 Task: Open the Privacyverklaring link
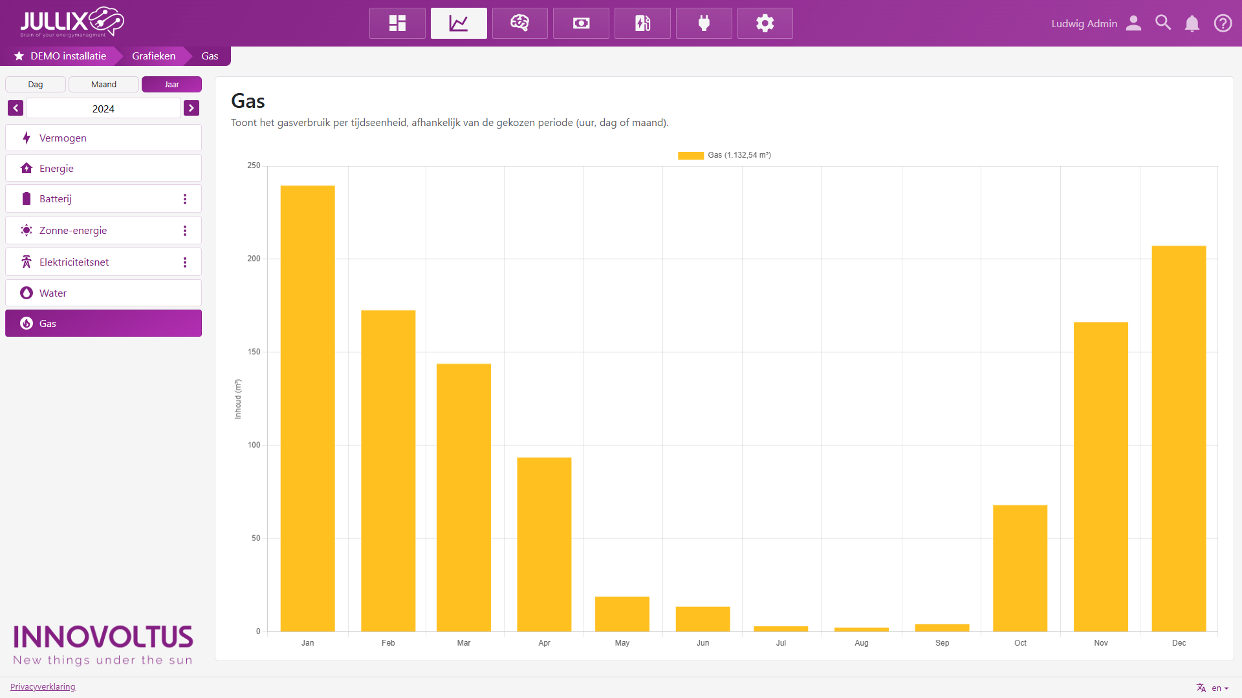click(43, 686)
